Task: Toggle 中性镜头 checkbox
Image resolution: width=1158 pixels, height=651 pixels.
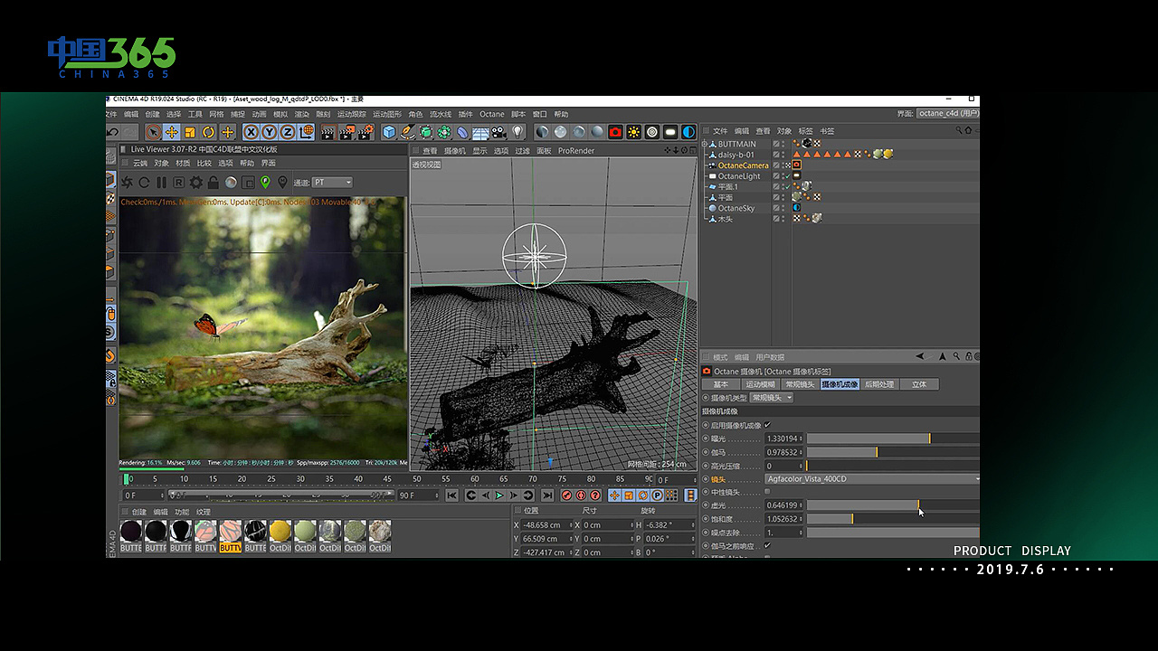Action: [x=767, y=492]
